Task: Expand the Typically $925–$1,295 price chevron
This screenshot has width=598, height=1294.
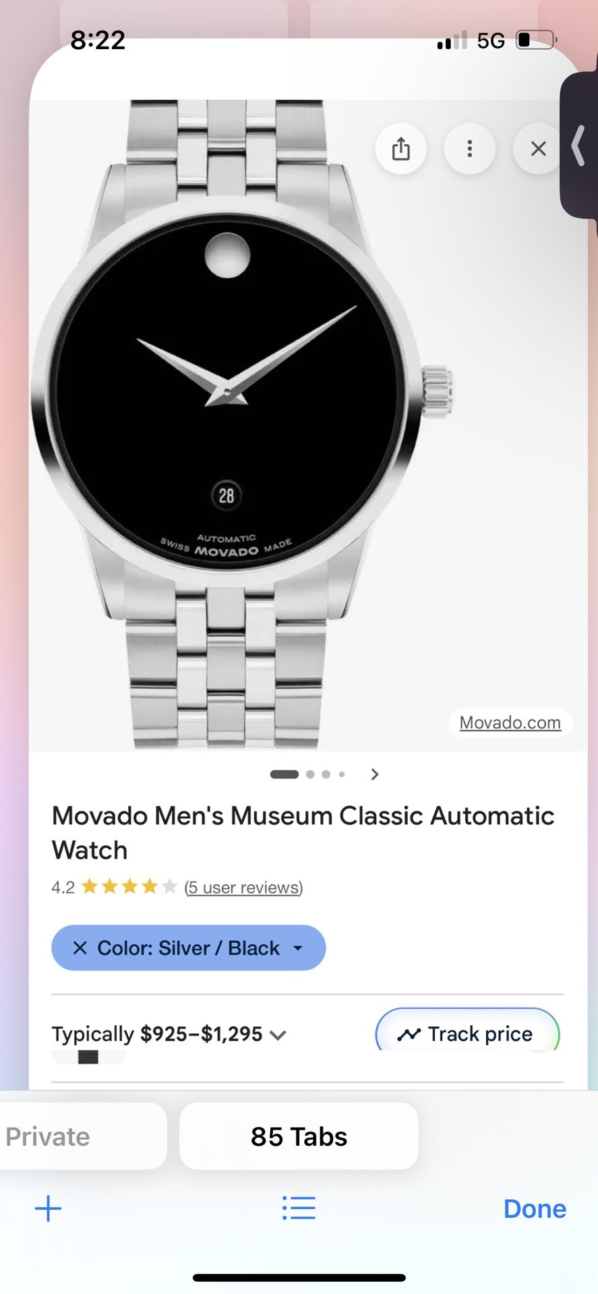Action: click(278, 1035)
